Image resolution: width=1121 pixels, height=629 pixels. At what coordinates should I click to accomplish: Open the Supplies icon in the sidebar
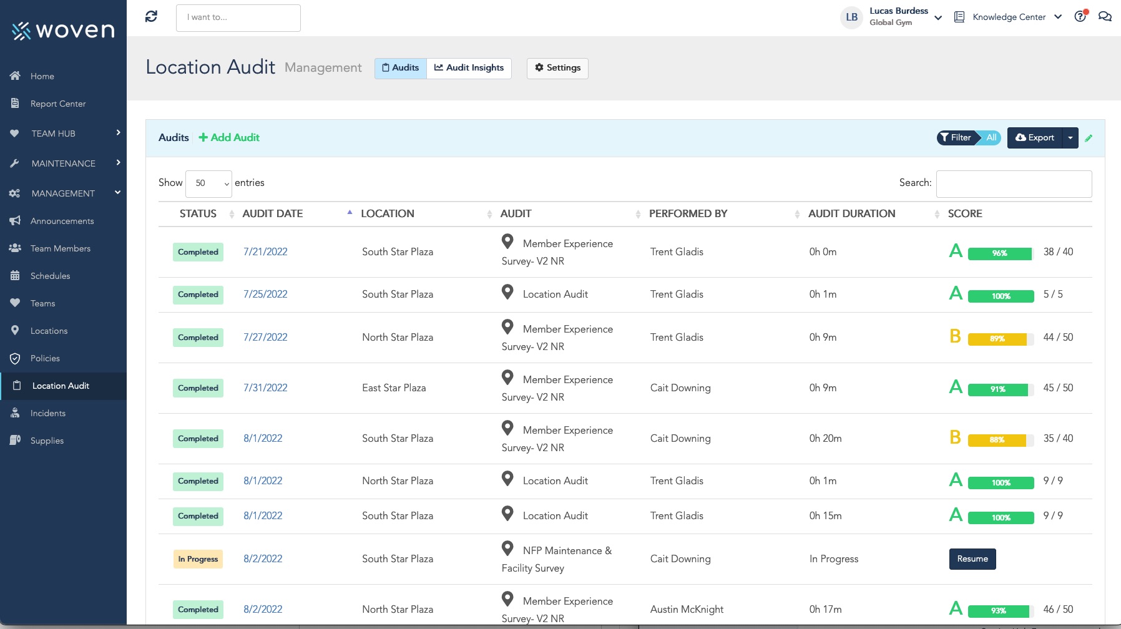coord(16,441)
